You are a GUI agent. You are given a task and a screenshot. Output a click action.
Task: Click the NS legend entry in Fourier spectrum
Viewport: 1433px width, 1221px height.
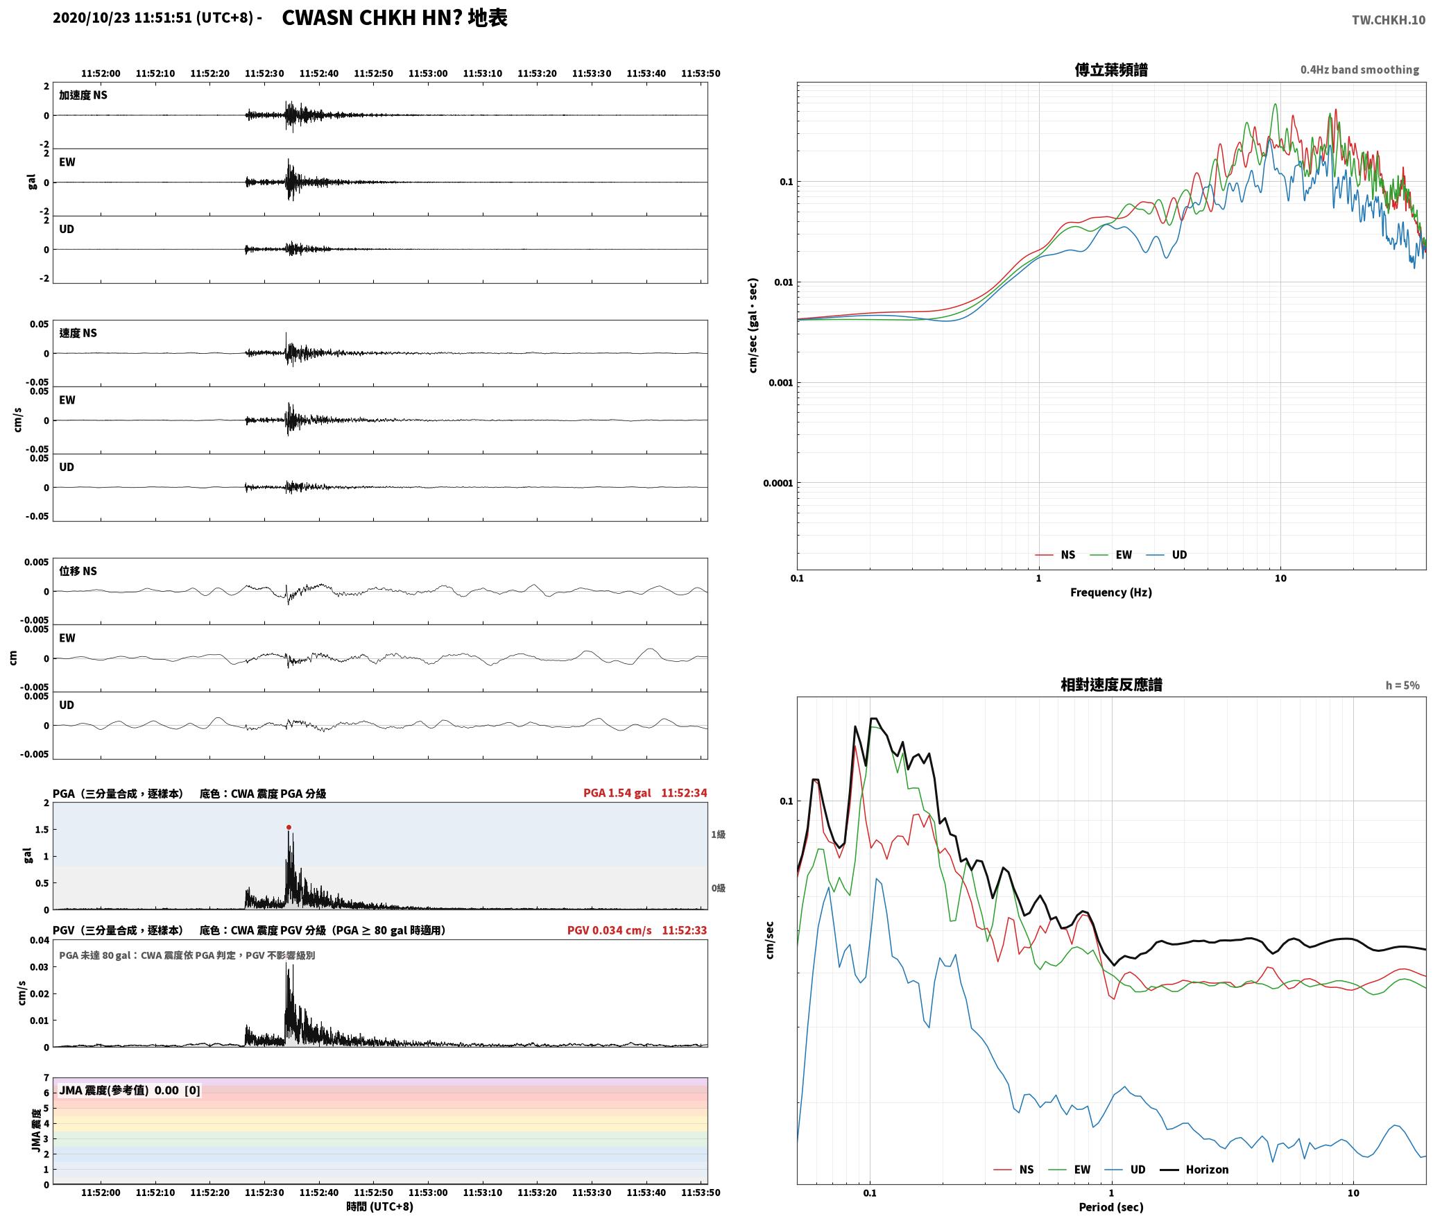pos(1055,555)
